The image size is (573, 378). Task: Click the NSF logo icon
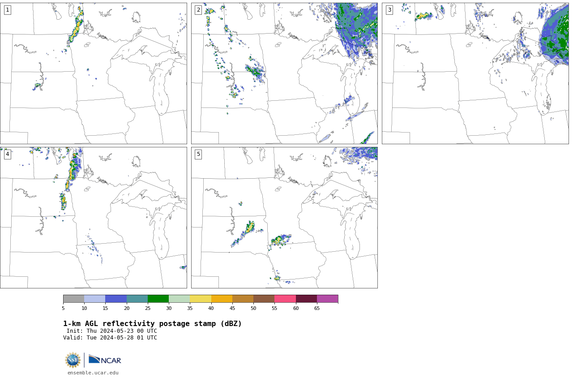[x=73, y=360]
